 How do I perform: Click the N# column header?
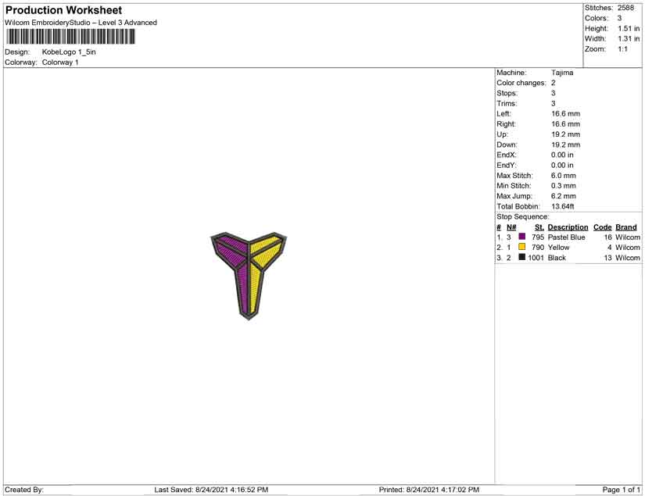pyautogui.click(x=511, y=227)
